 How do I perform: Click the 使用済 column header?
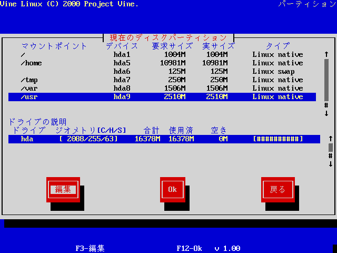[181, 130]
